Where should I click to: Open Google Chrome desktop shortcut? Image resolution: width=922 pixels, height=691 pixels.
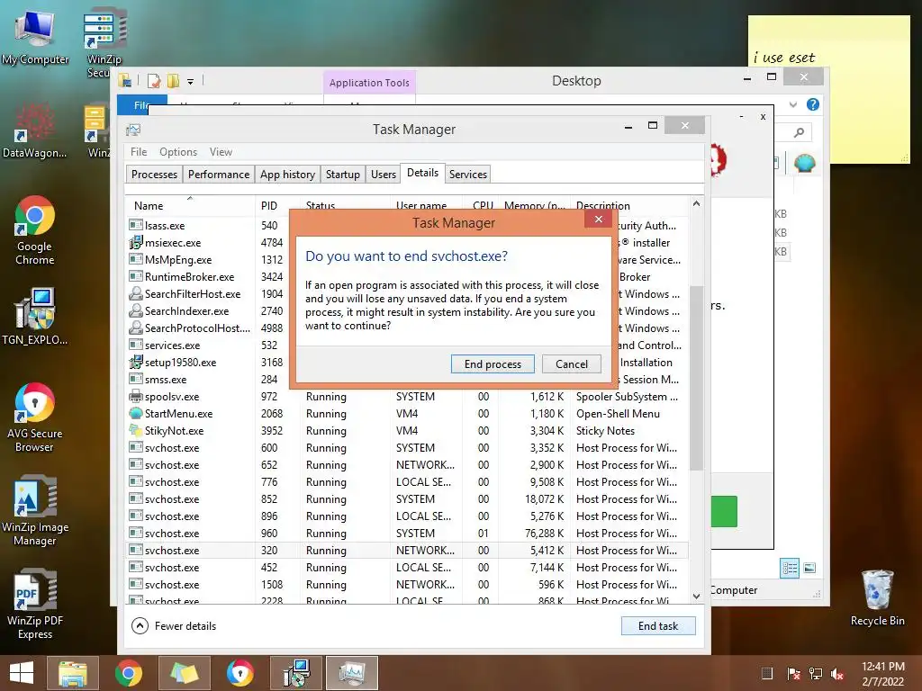click(35, 230)
